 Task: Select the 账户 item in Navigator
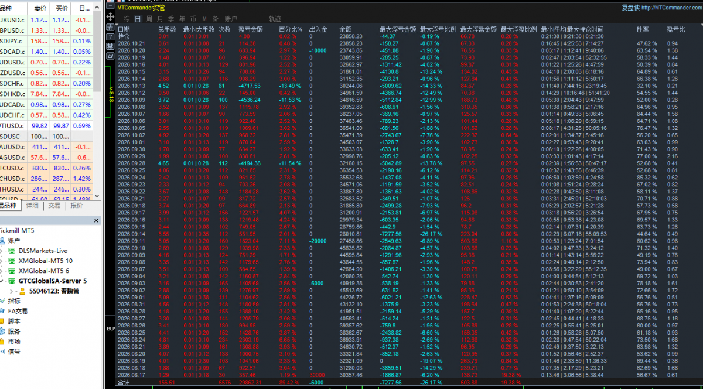tap(14, 241)
